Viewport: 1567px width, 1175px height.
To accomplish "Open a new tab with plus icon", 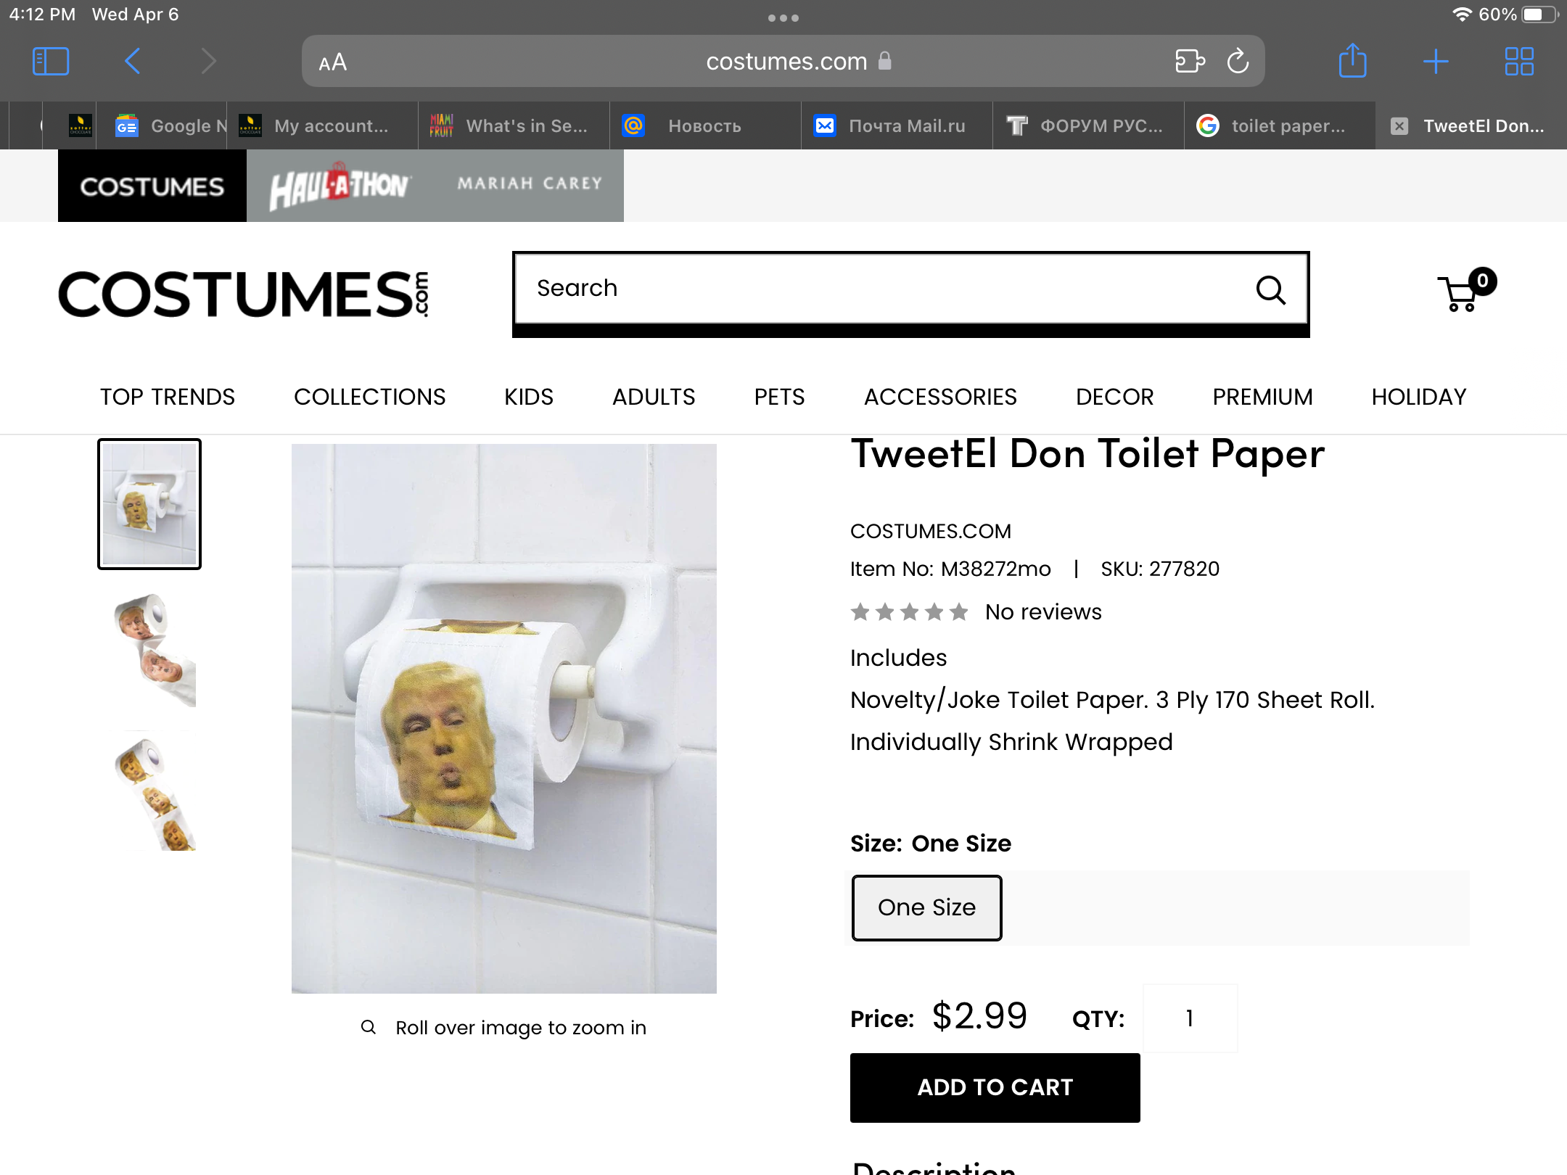I will click(1435, 62).
